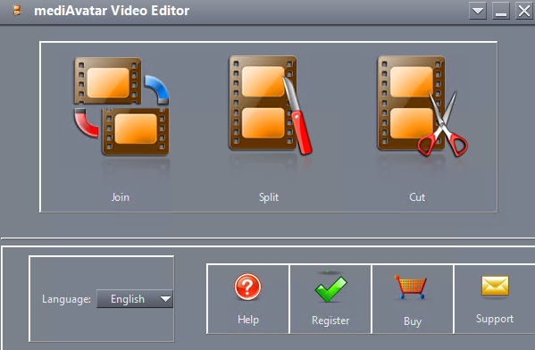Click the Support envelope icon

coord(495,286)
